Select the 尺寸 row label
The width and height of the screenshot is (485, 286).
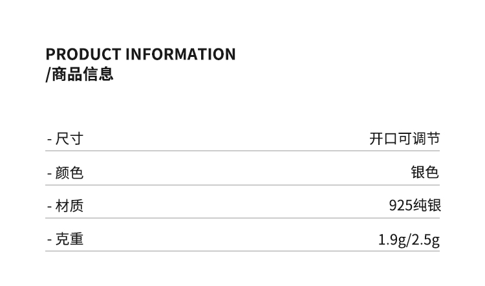coord(69,138)
